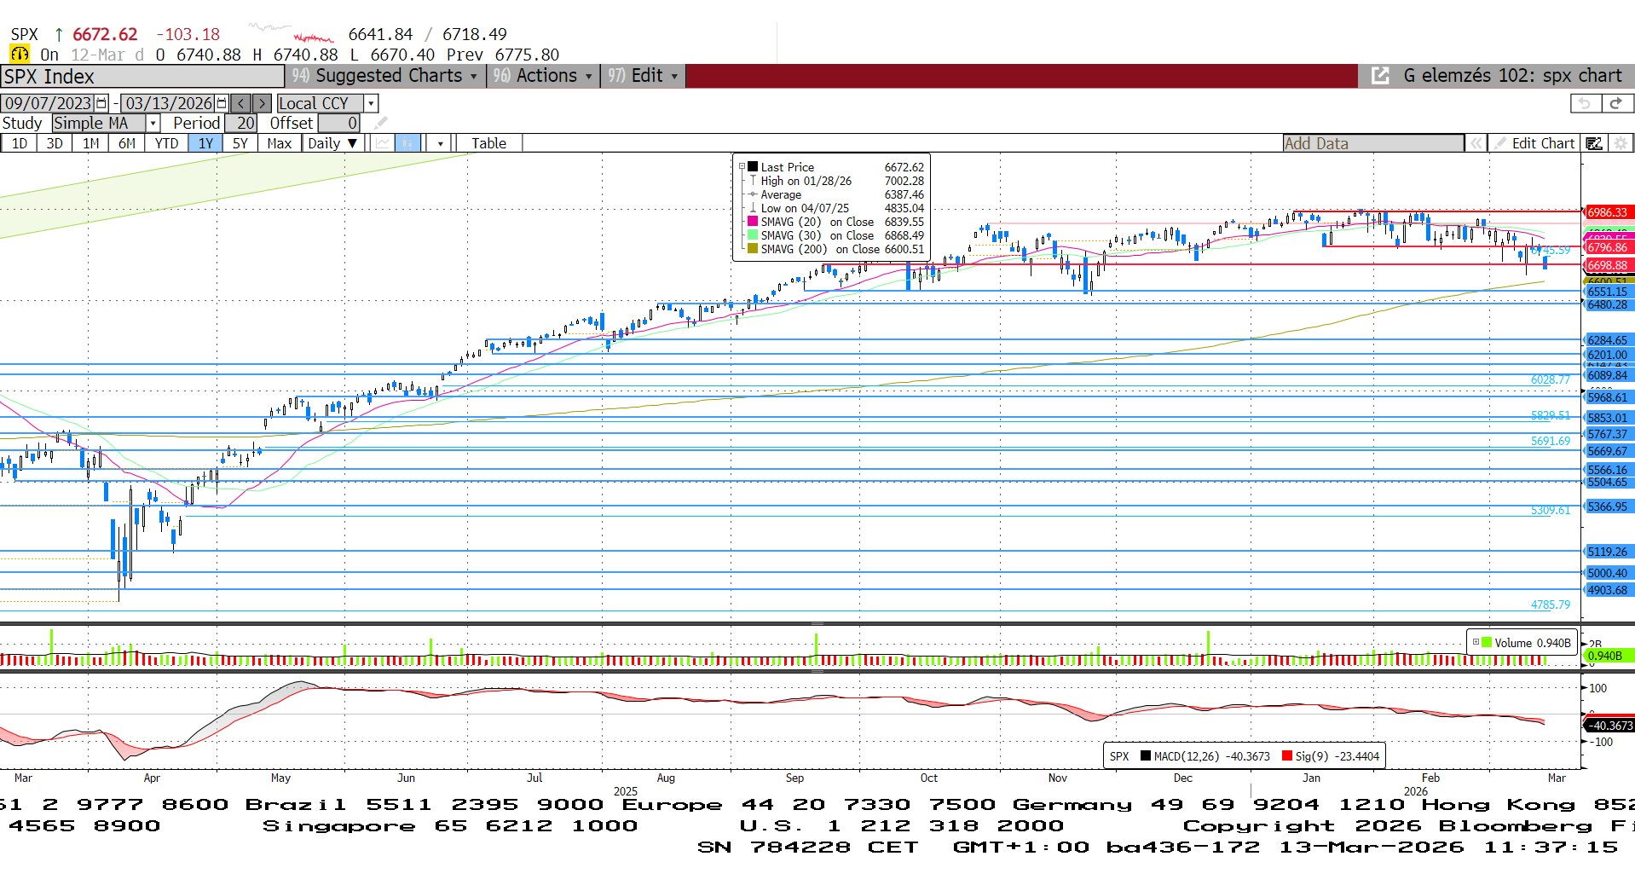This screenshot has height=891, width=1635.
Task: Click the Add Data input field
Action: click(1372, 143)
